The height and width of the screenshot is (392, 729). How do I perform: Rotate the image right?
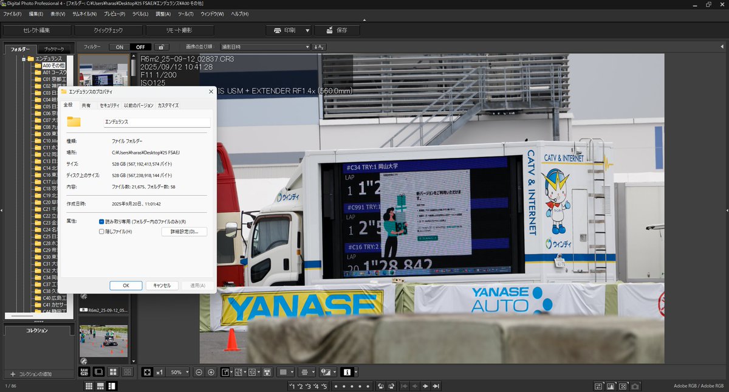click(391, 386)
